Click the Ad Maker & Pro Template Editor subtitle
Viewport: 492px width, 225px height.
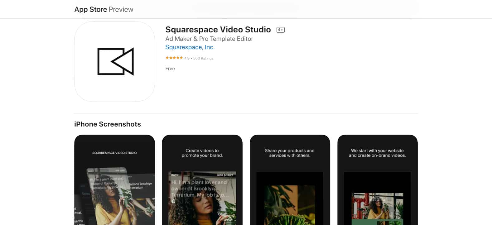point(209,39)
